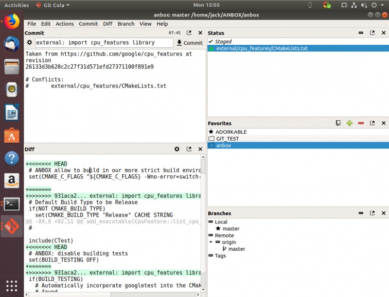Open Terminal from the Ubuntu dock
Viewport: 389px width, 297px height.
click(x=12, y=204)
